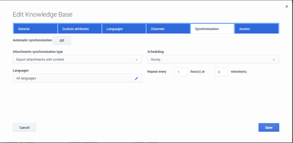The height and width of the screenshot is (143, 293).
Task: Click the chevron arrow in Scheduling dropdown
Action: tap(274, 60)
